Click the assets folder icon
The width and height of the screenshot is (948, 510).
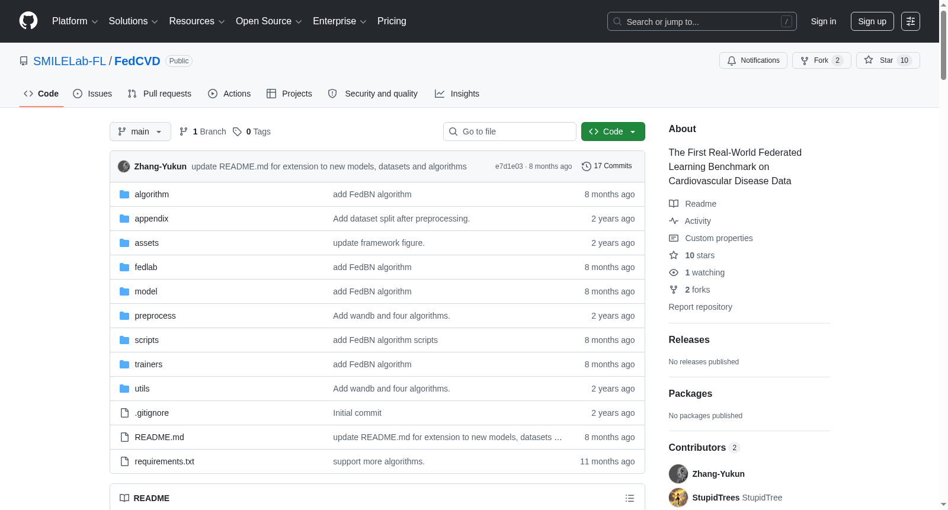click(124, 243)
